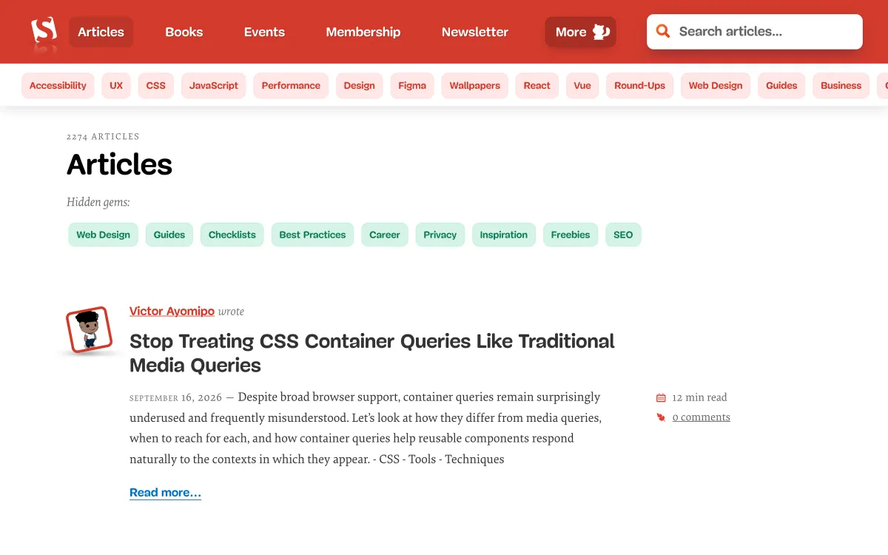Screen dimensions: 888x555
Task: Select the Performance category tag
Action: [291, 85]
